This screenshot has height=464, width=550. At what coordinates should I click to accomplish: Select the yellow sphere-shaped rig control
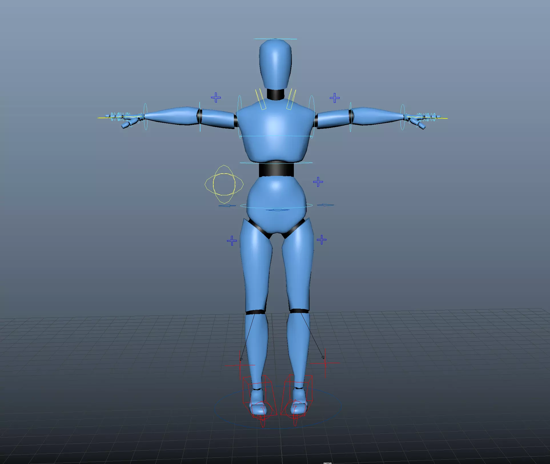point(224,184)
